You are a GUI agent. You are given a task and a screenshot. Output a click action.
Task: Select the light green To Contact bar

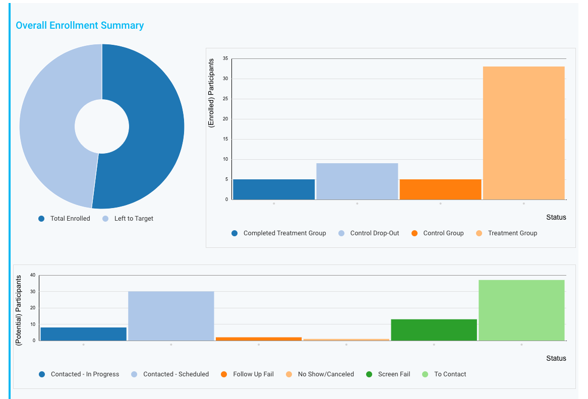[521, 310]
